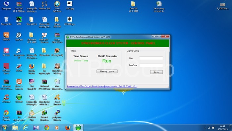Close the ATPro Synchronous Clock System window
Image resolution: width=232 pixels, height=131 pixels.
pyautogui.click(x=165, y=36)
